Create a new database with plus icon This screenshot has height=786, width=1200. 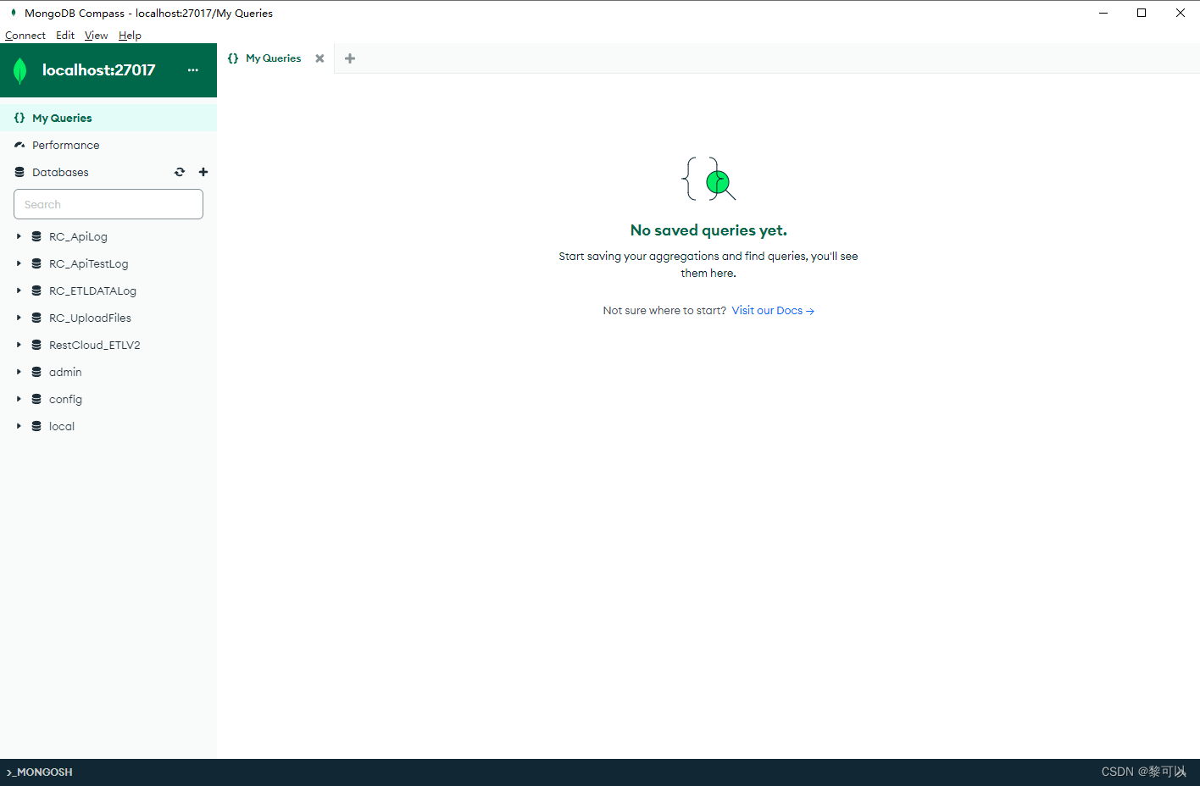[x=203, y=172]
